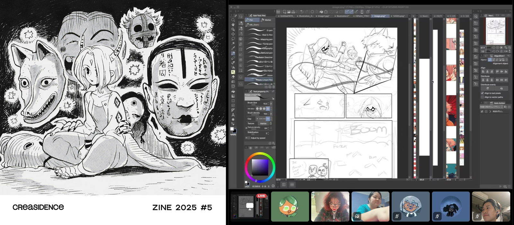Select the Zoom magnifier tool
The image size is (514, 225).
[233, 20]
